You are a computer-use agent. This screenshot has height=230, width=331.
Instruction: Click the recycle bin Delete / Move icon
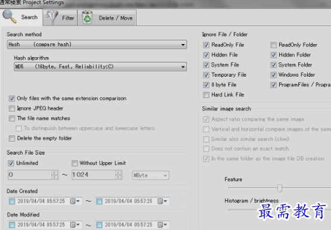pyautogui.click(x=87, y=18)
